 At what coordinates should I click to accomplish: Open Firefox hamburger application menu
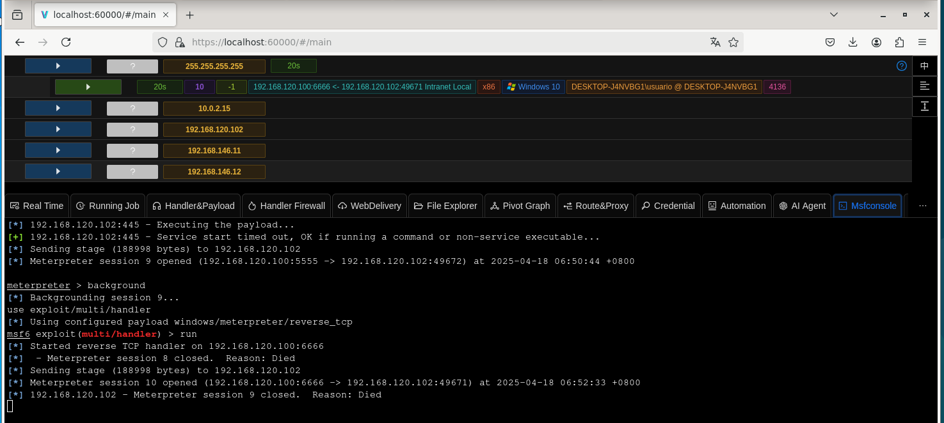(922, 42)
